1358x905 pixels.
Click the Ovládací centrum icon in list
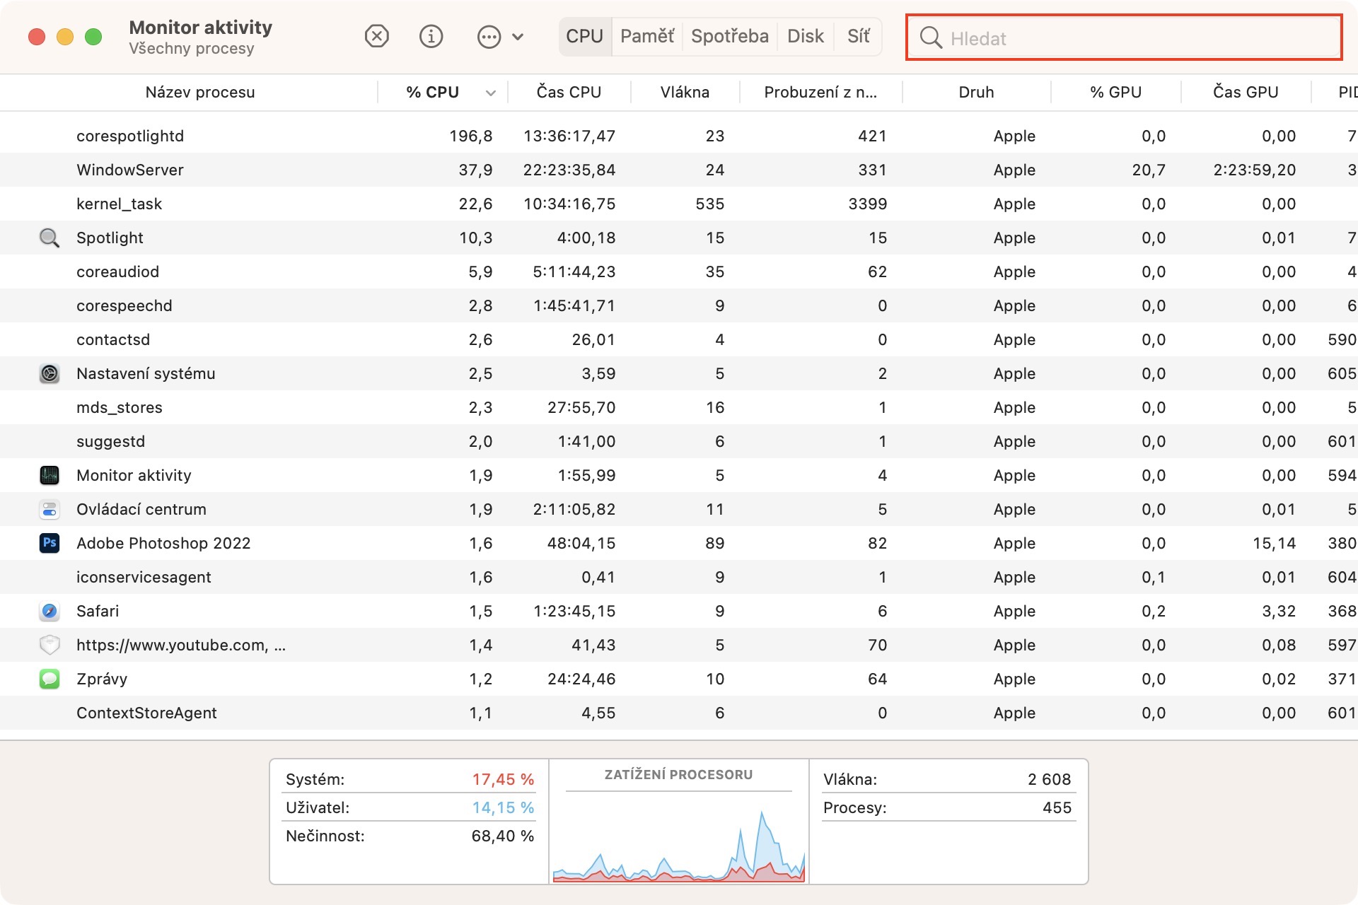[49, 509]
